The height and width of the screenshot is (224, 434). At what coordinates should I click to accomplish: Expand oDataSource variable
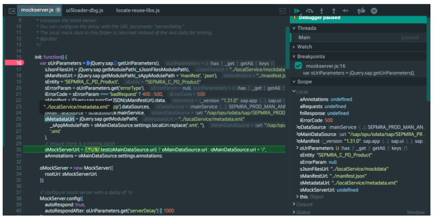(298, 127)
